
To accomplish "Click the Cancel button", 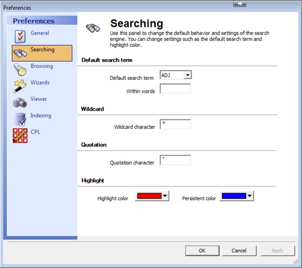I will (x=240, y=251).
